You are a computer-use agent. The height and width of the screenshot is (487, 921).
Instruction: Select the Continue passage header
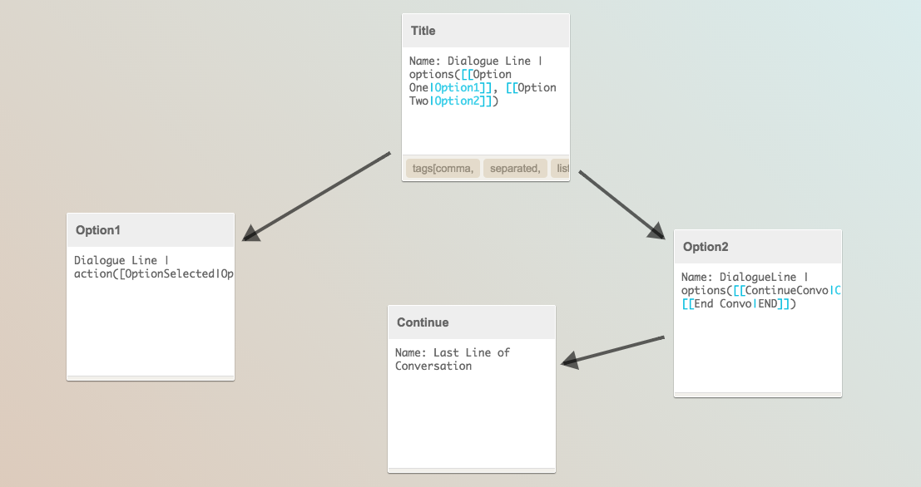472,322
